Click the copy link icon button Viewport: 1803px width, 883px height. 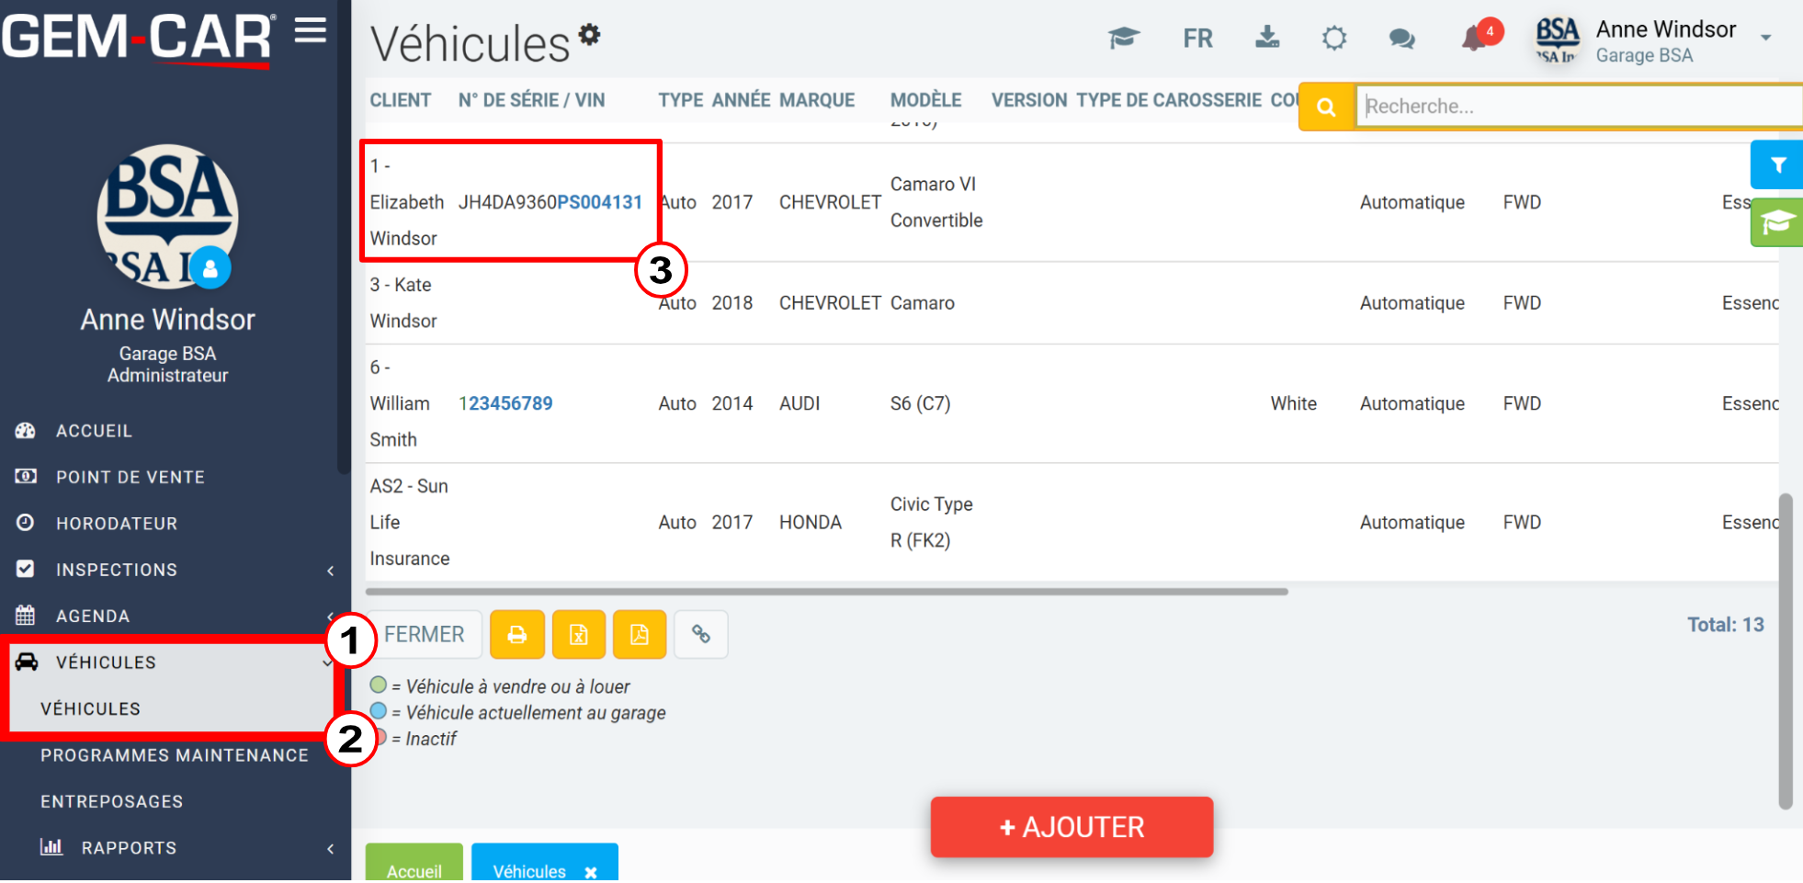(701, 635)
